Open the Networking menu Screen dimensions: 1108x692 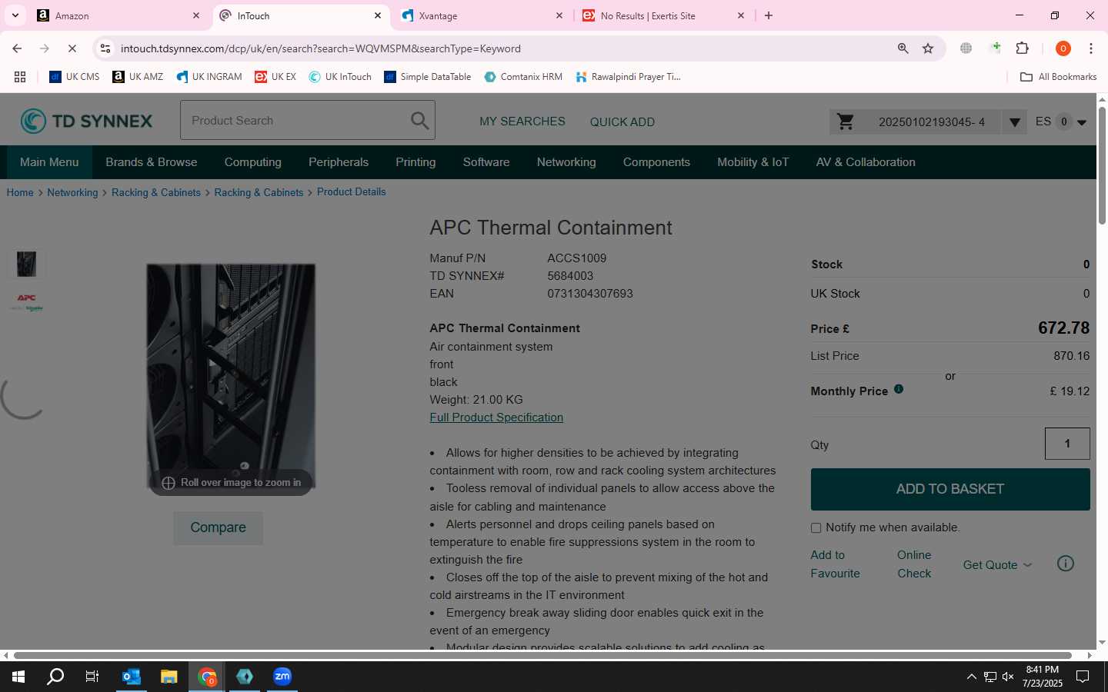(x=566, y=162)
